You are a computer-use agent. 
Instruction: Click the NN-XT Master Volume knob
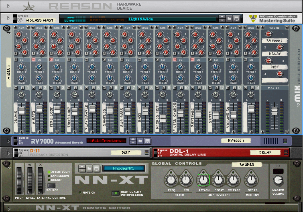tap(278, 180)
